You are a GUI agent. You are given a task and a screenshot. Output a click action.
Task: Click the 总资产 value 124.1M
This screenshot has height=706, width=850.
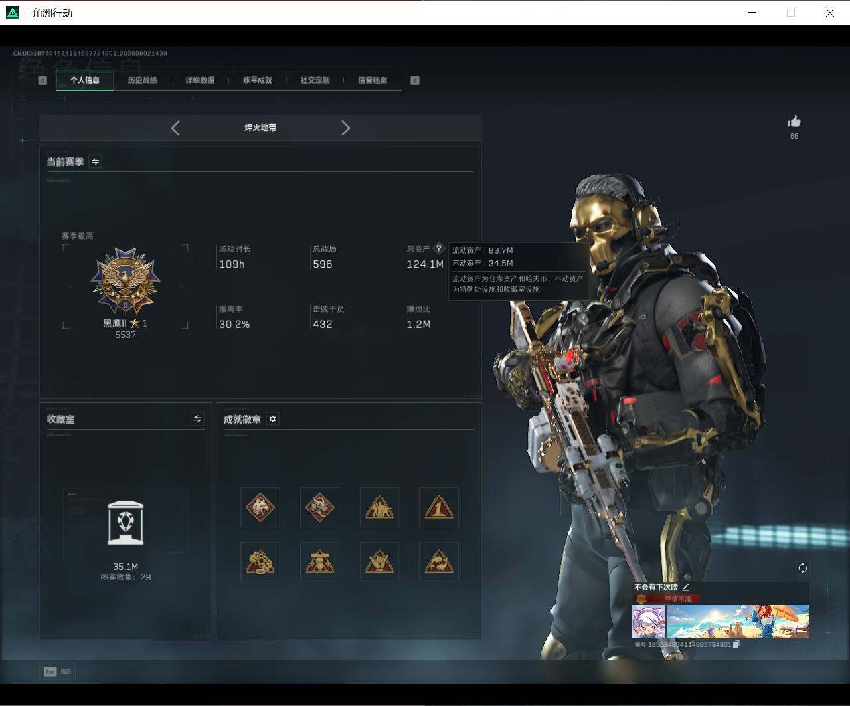pyautogui.click(x=425, y=264)
